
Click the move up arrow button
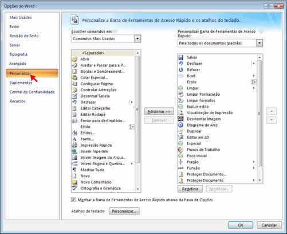[x=272, y=111]
